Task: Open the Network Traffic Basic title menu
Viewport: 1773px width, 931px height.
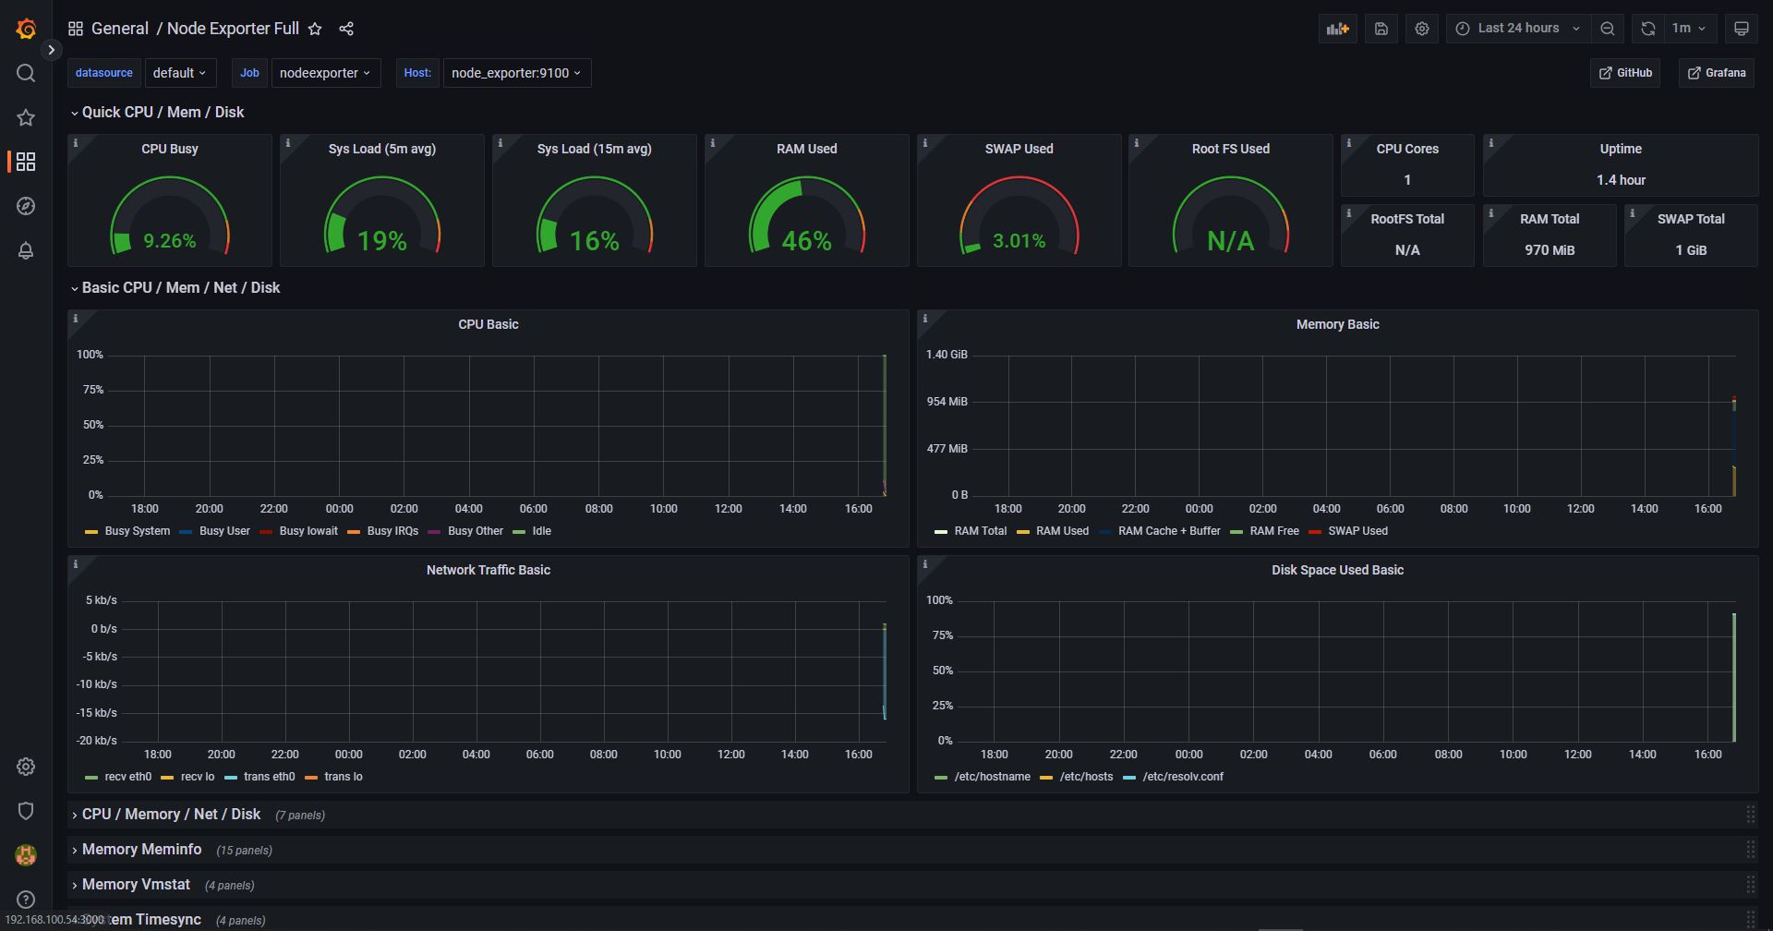Action: (x=488, y=570)
